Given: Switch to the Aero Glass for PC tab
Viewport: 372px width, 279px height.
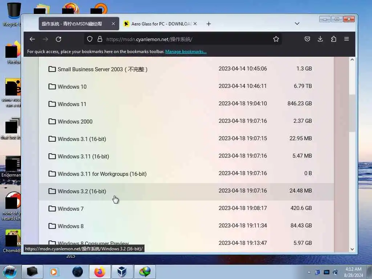Looking at the screenshot, I should (160, 24).
